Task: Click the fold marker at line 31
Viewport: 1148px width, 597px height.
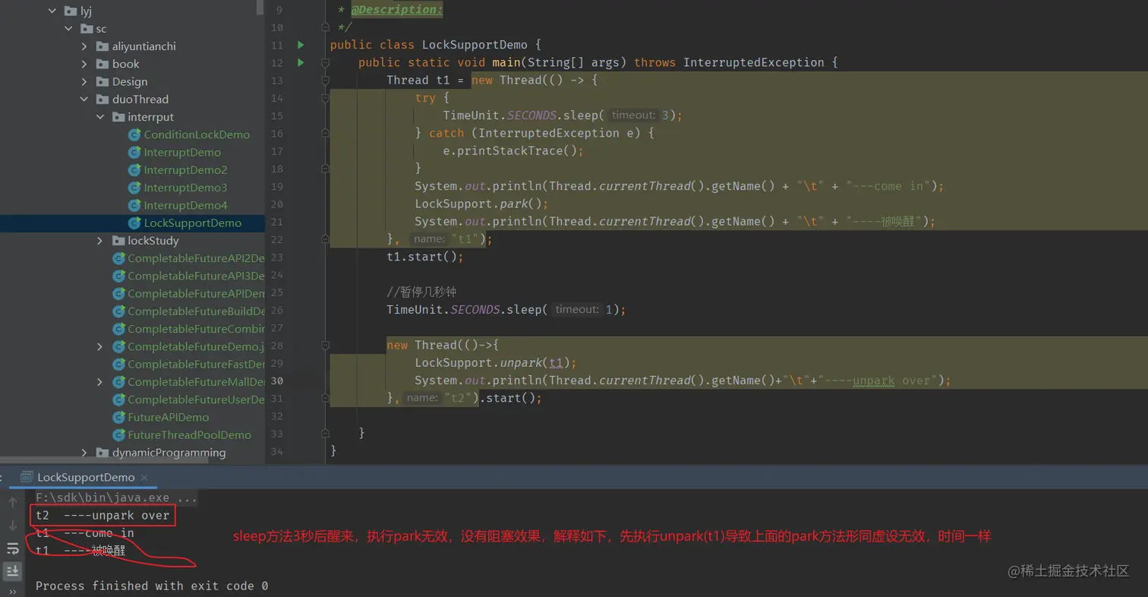Action: [325, 398]
